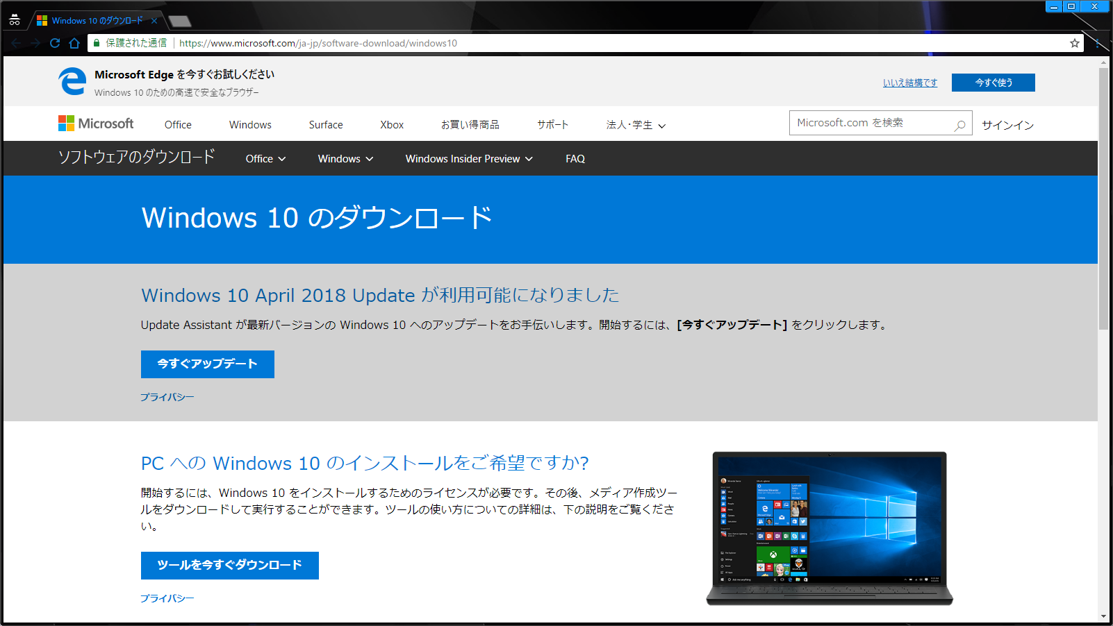Bookmark this page with star icon

pos(1075,43)
